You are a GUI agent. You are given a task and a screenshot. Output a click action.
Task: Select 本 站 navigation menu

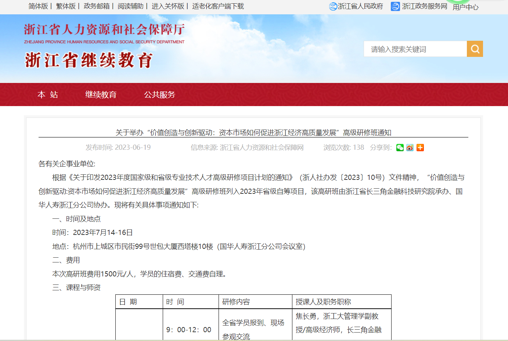pyautogui.click(x=48, y=95)
